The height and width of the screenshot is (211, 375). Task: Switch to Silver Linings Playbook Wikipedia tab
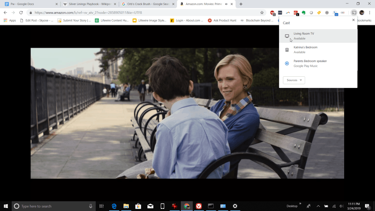(89, 4)
